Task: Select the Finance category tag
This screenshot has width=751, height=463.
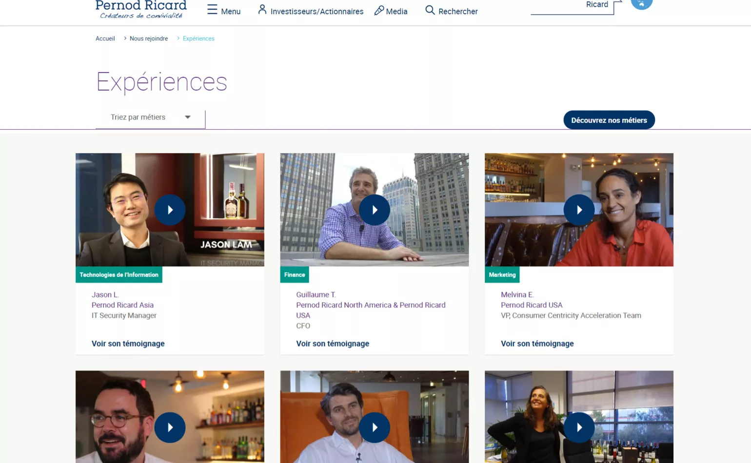Action: 295,275
